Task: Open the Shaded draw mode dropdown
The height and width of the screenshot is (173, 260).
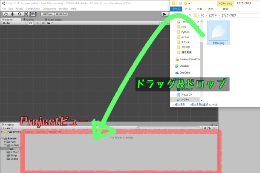Action: click(x=14, y=23)
